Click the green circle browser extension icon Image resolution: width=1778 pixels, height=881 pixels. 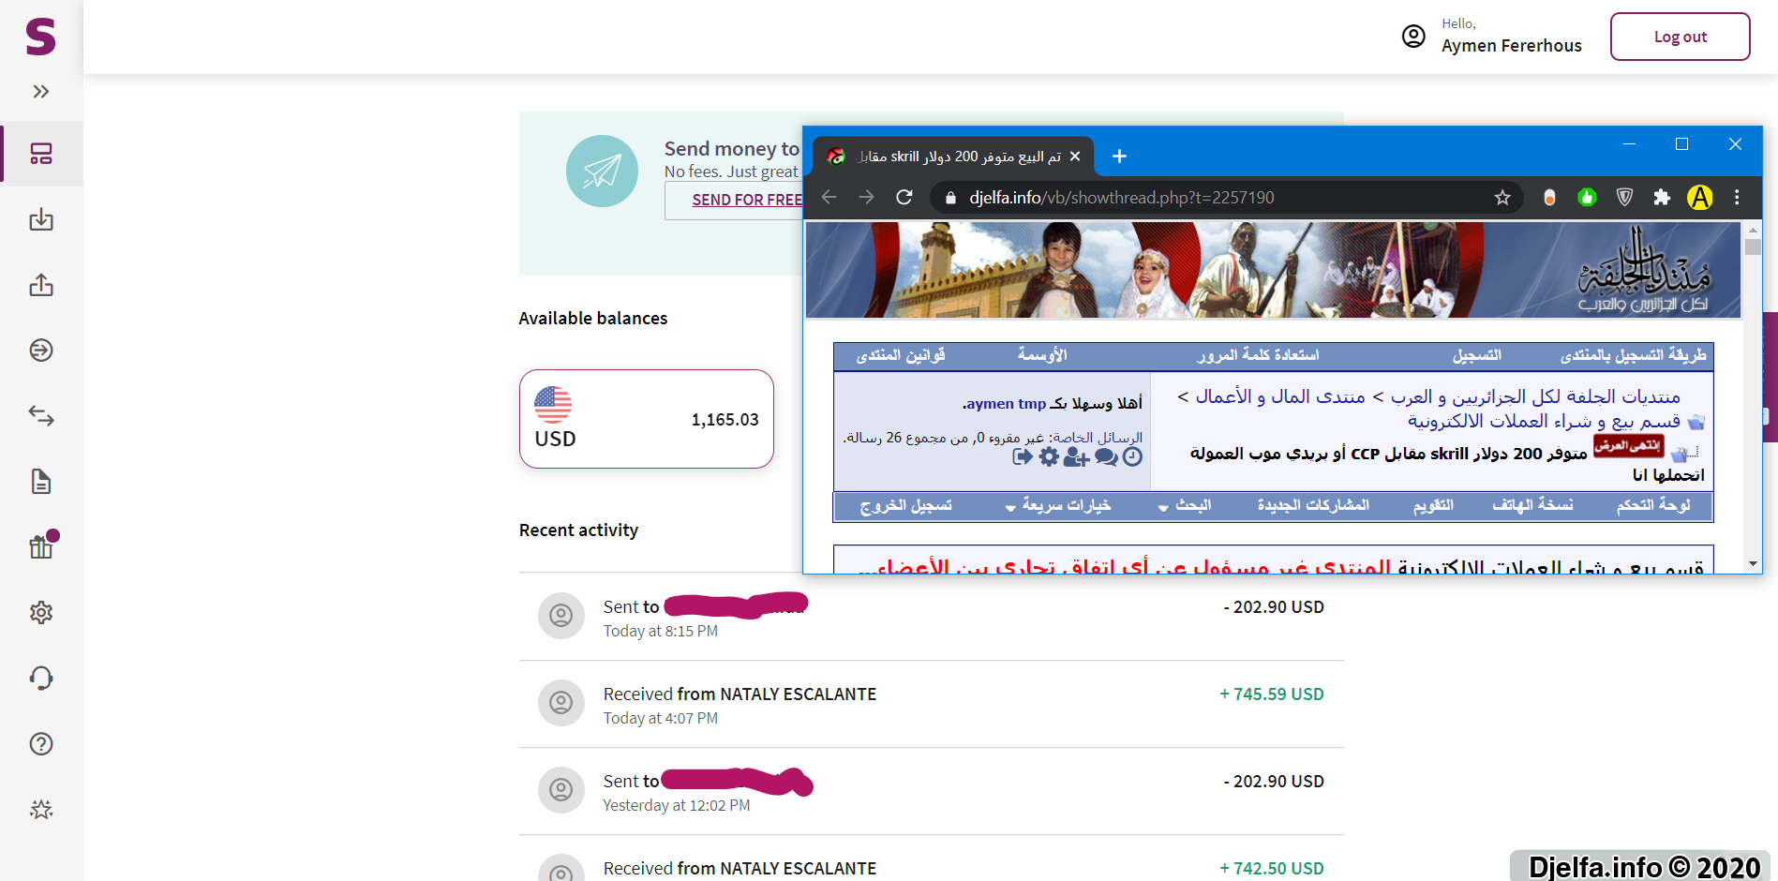pos(1587,197)
